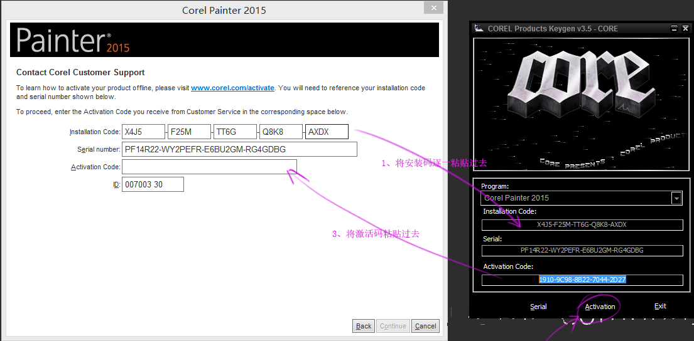
Task: Click the Corel Painter 2015 window title
Action: point(224,10)
